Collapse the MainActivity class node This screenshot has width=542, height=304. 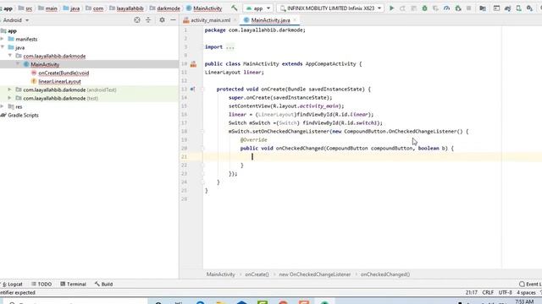tap(18, 64)
